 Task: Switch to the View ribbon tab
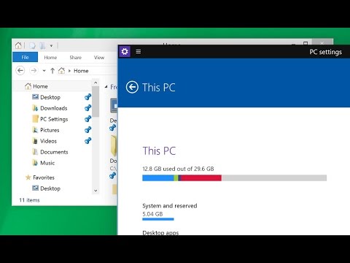pyautogui.click(x=99, y=58)
